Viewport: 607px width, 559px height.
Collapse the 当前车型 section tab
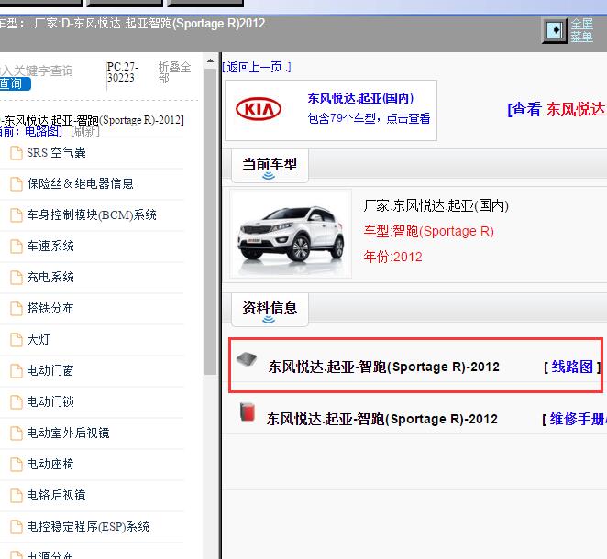[x=270, y=166]
